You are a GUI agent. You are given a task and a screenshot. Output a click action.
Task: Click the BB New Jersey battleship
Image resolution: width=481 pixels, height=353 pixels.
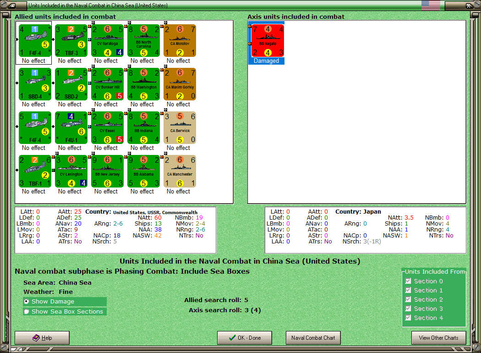pyautogui.click(x=107, y=171)
